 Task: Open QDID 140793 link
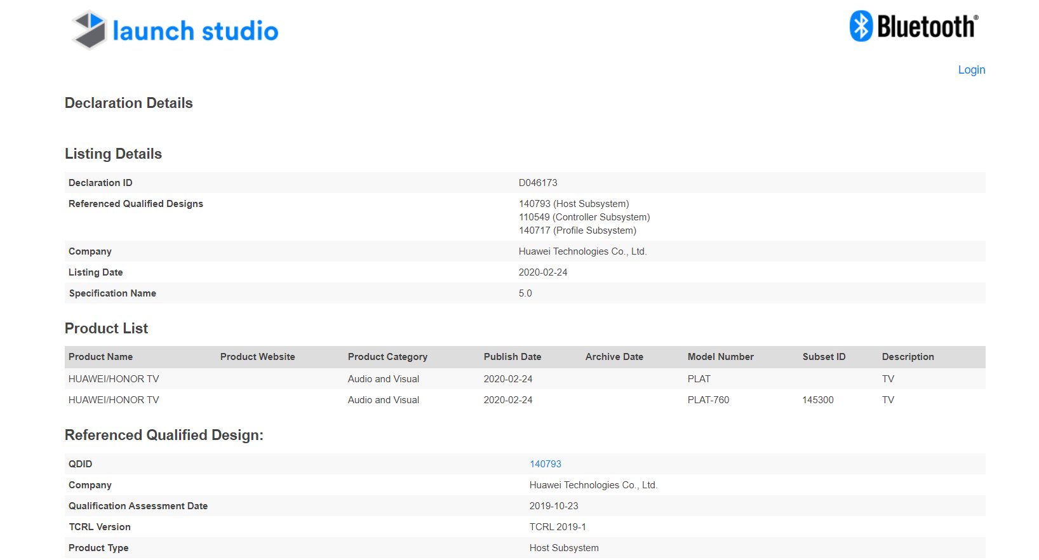546,464
